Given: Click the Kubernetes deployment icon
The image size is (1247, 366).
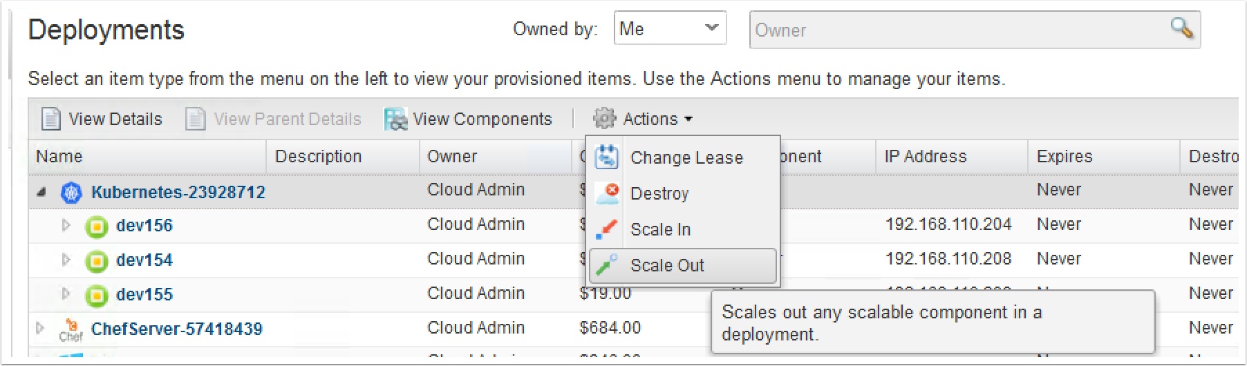Looking at the screenshot, I should [71, 193].
